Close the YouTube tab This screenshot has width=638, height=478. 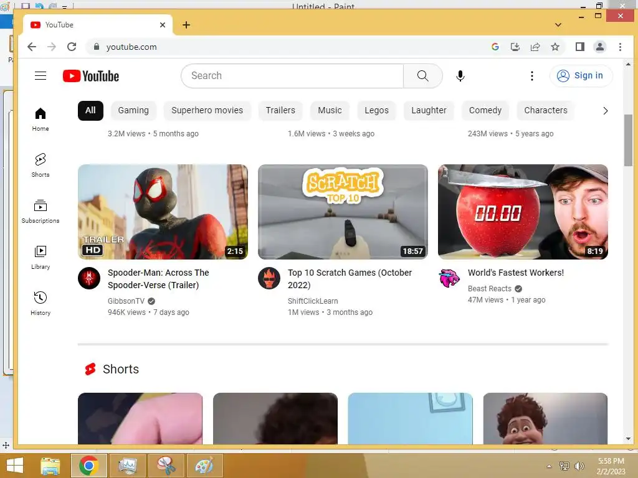click(163, 25)
